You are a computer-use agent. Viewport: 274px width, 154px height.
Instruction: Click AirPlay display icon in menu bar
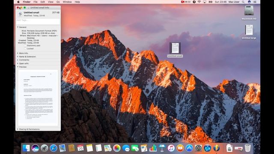[x=205, y=2]
